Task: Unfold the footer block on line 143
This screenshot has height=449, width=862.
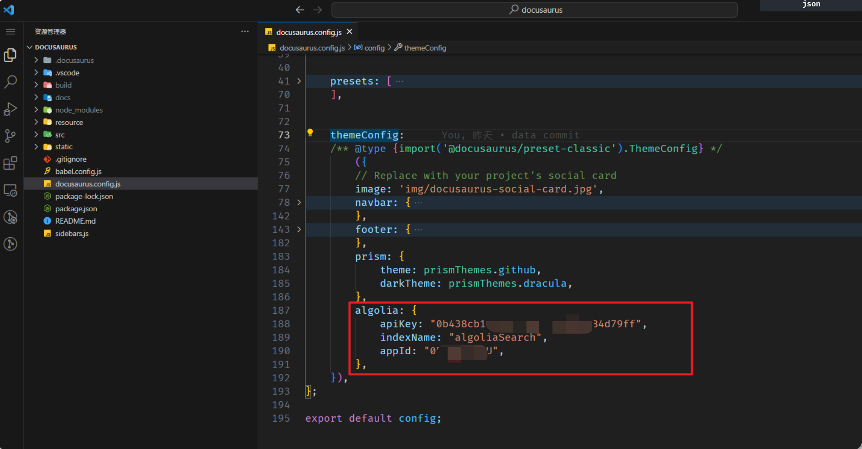Action: tap(299, 230)
